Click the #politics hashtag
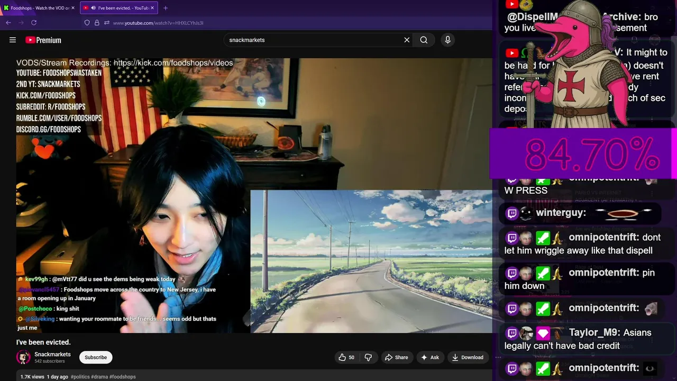The height and width of the screenshot is (381, 677). (x=80, y=377)
